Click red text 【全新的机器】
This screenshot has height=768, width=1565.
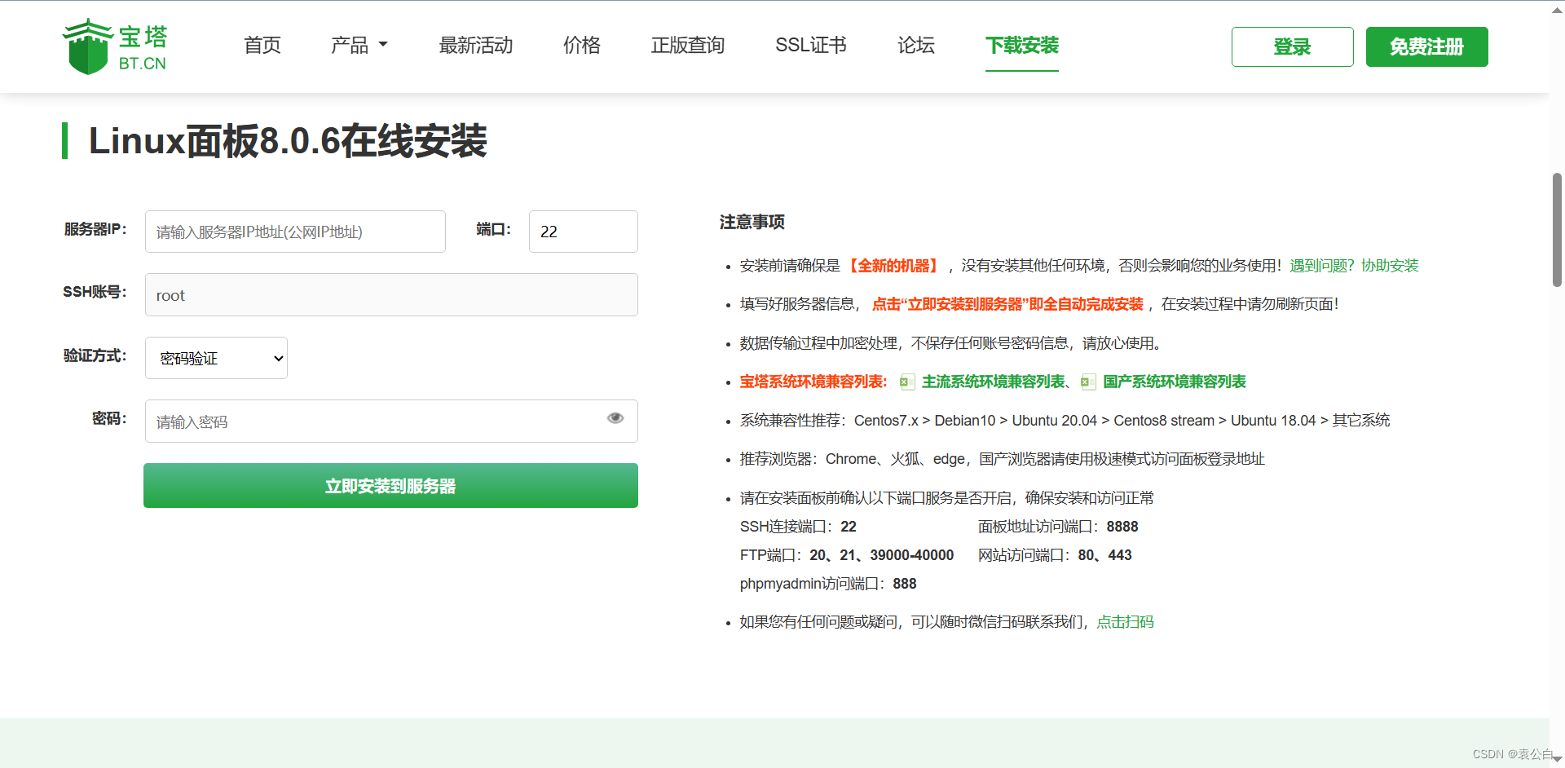coord(893,266)
